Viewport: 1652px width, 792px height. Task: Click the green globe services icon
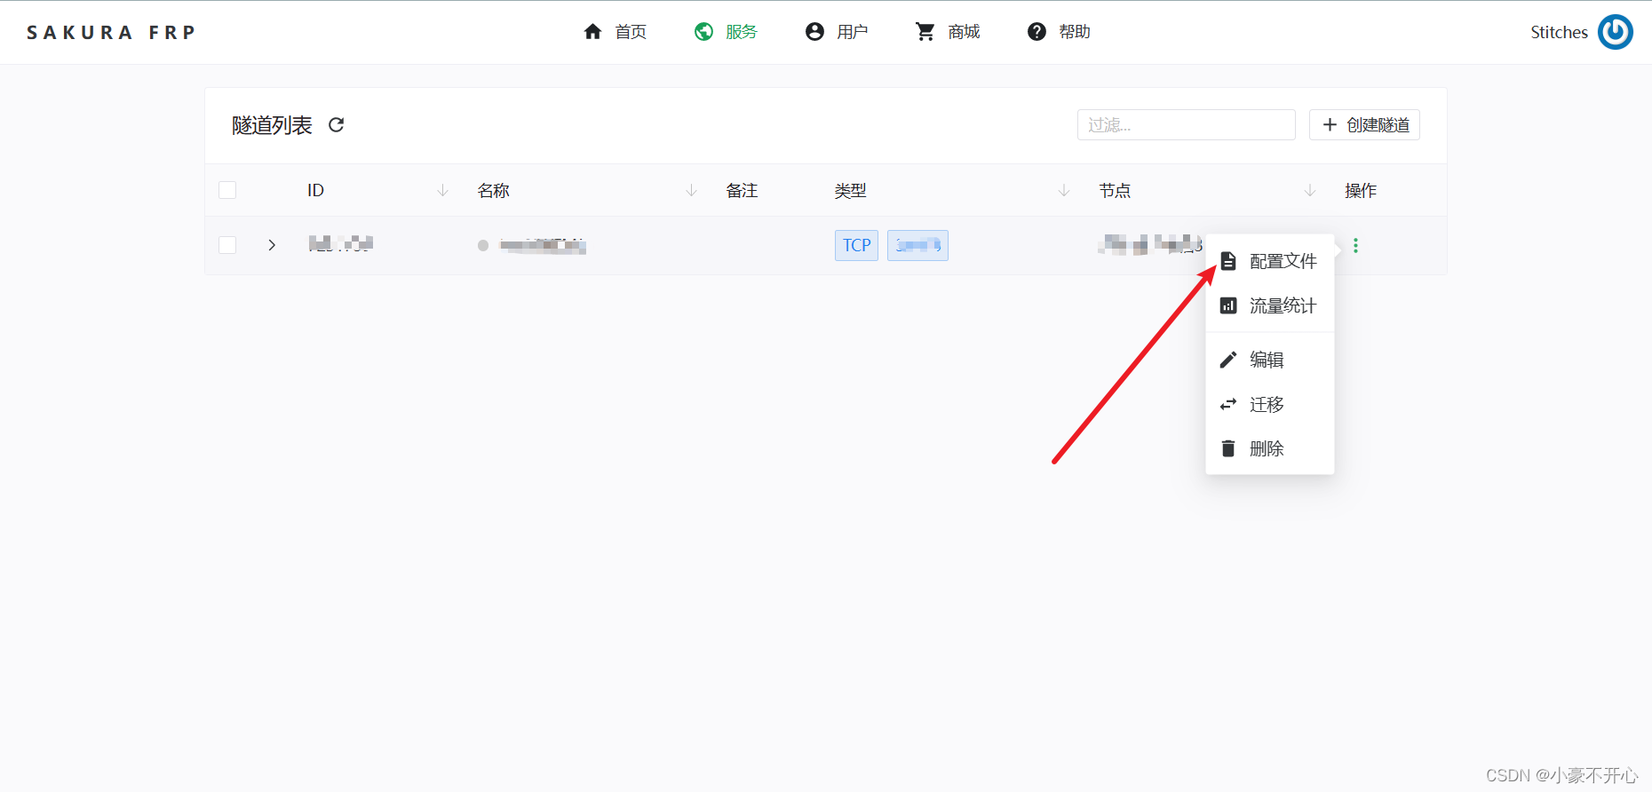click(x=703, y=32)
